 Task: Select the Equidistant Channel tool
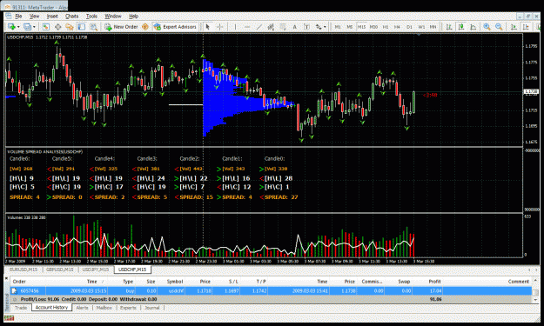click(271, 27)
